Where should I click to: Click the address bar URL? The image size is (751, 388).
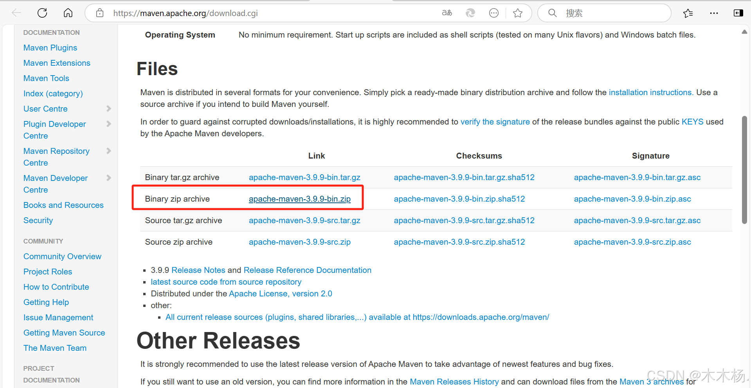[x=185, y=13]
